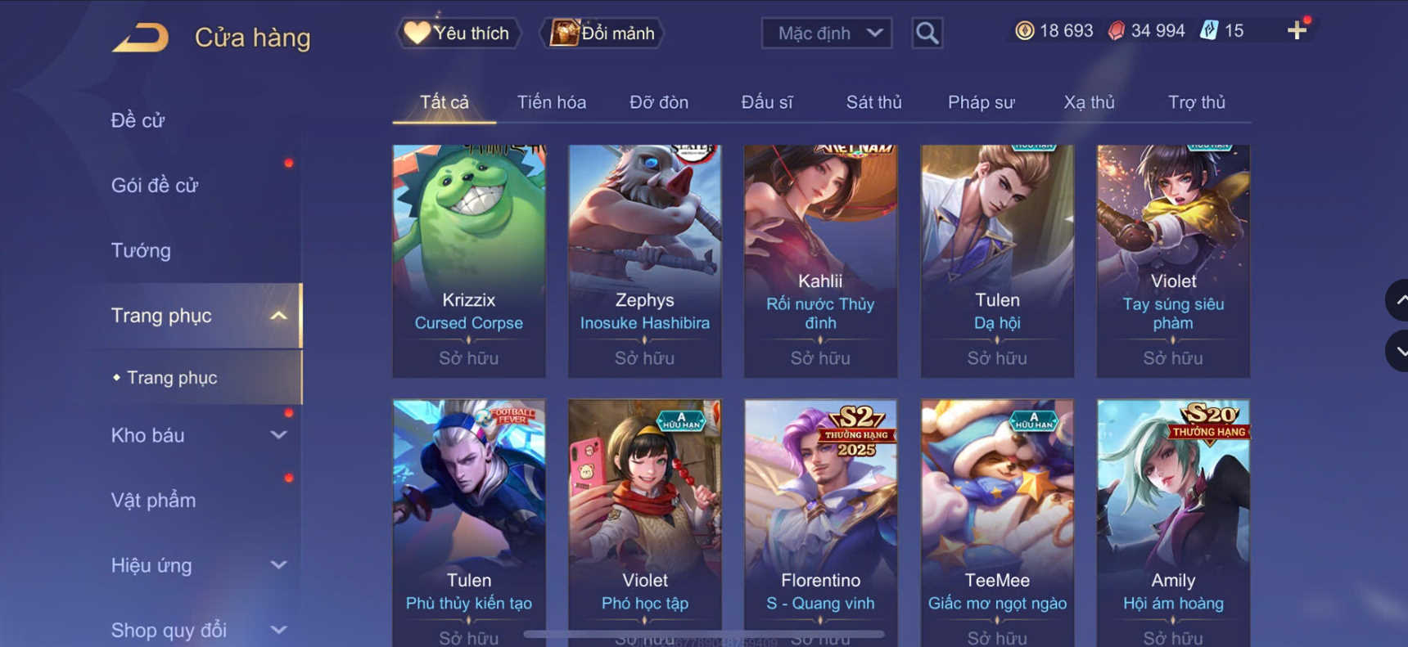Screen dimensions: 1408x647
Task: Open the search magnifier icon
Action: pos(927,34)
